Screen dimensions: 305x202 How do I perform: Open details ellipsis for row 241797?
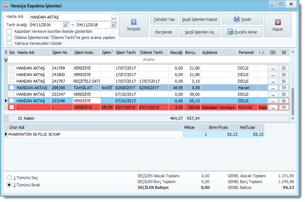pyautogui.click(x=273, y=81)
